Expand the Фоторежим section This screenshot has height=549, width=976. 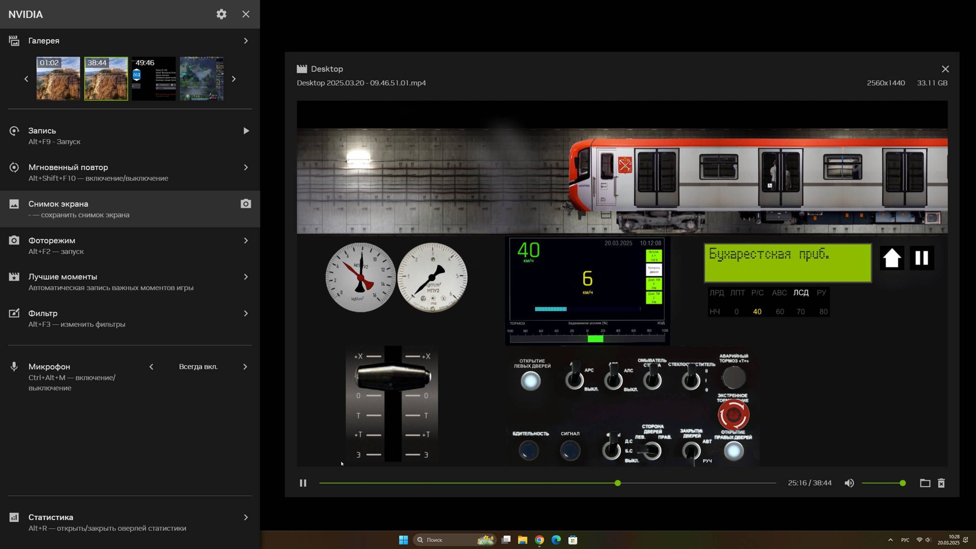(246, 240)
